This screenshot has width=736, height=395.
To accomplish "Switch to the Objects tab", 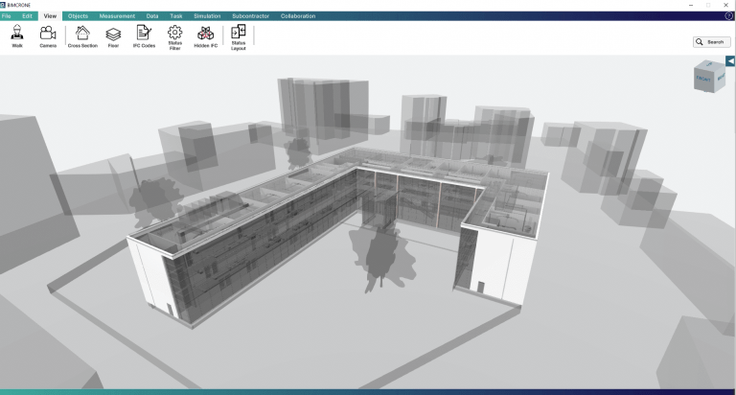I will tap(78, 16).
